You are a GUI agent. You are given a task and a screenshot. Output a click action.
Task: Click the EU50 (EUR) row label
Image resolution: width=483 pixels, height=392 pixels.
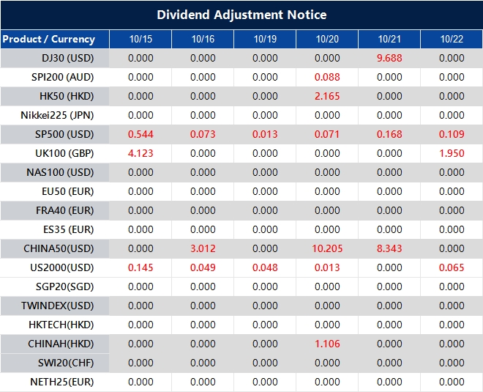[67, 191]
